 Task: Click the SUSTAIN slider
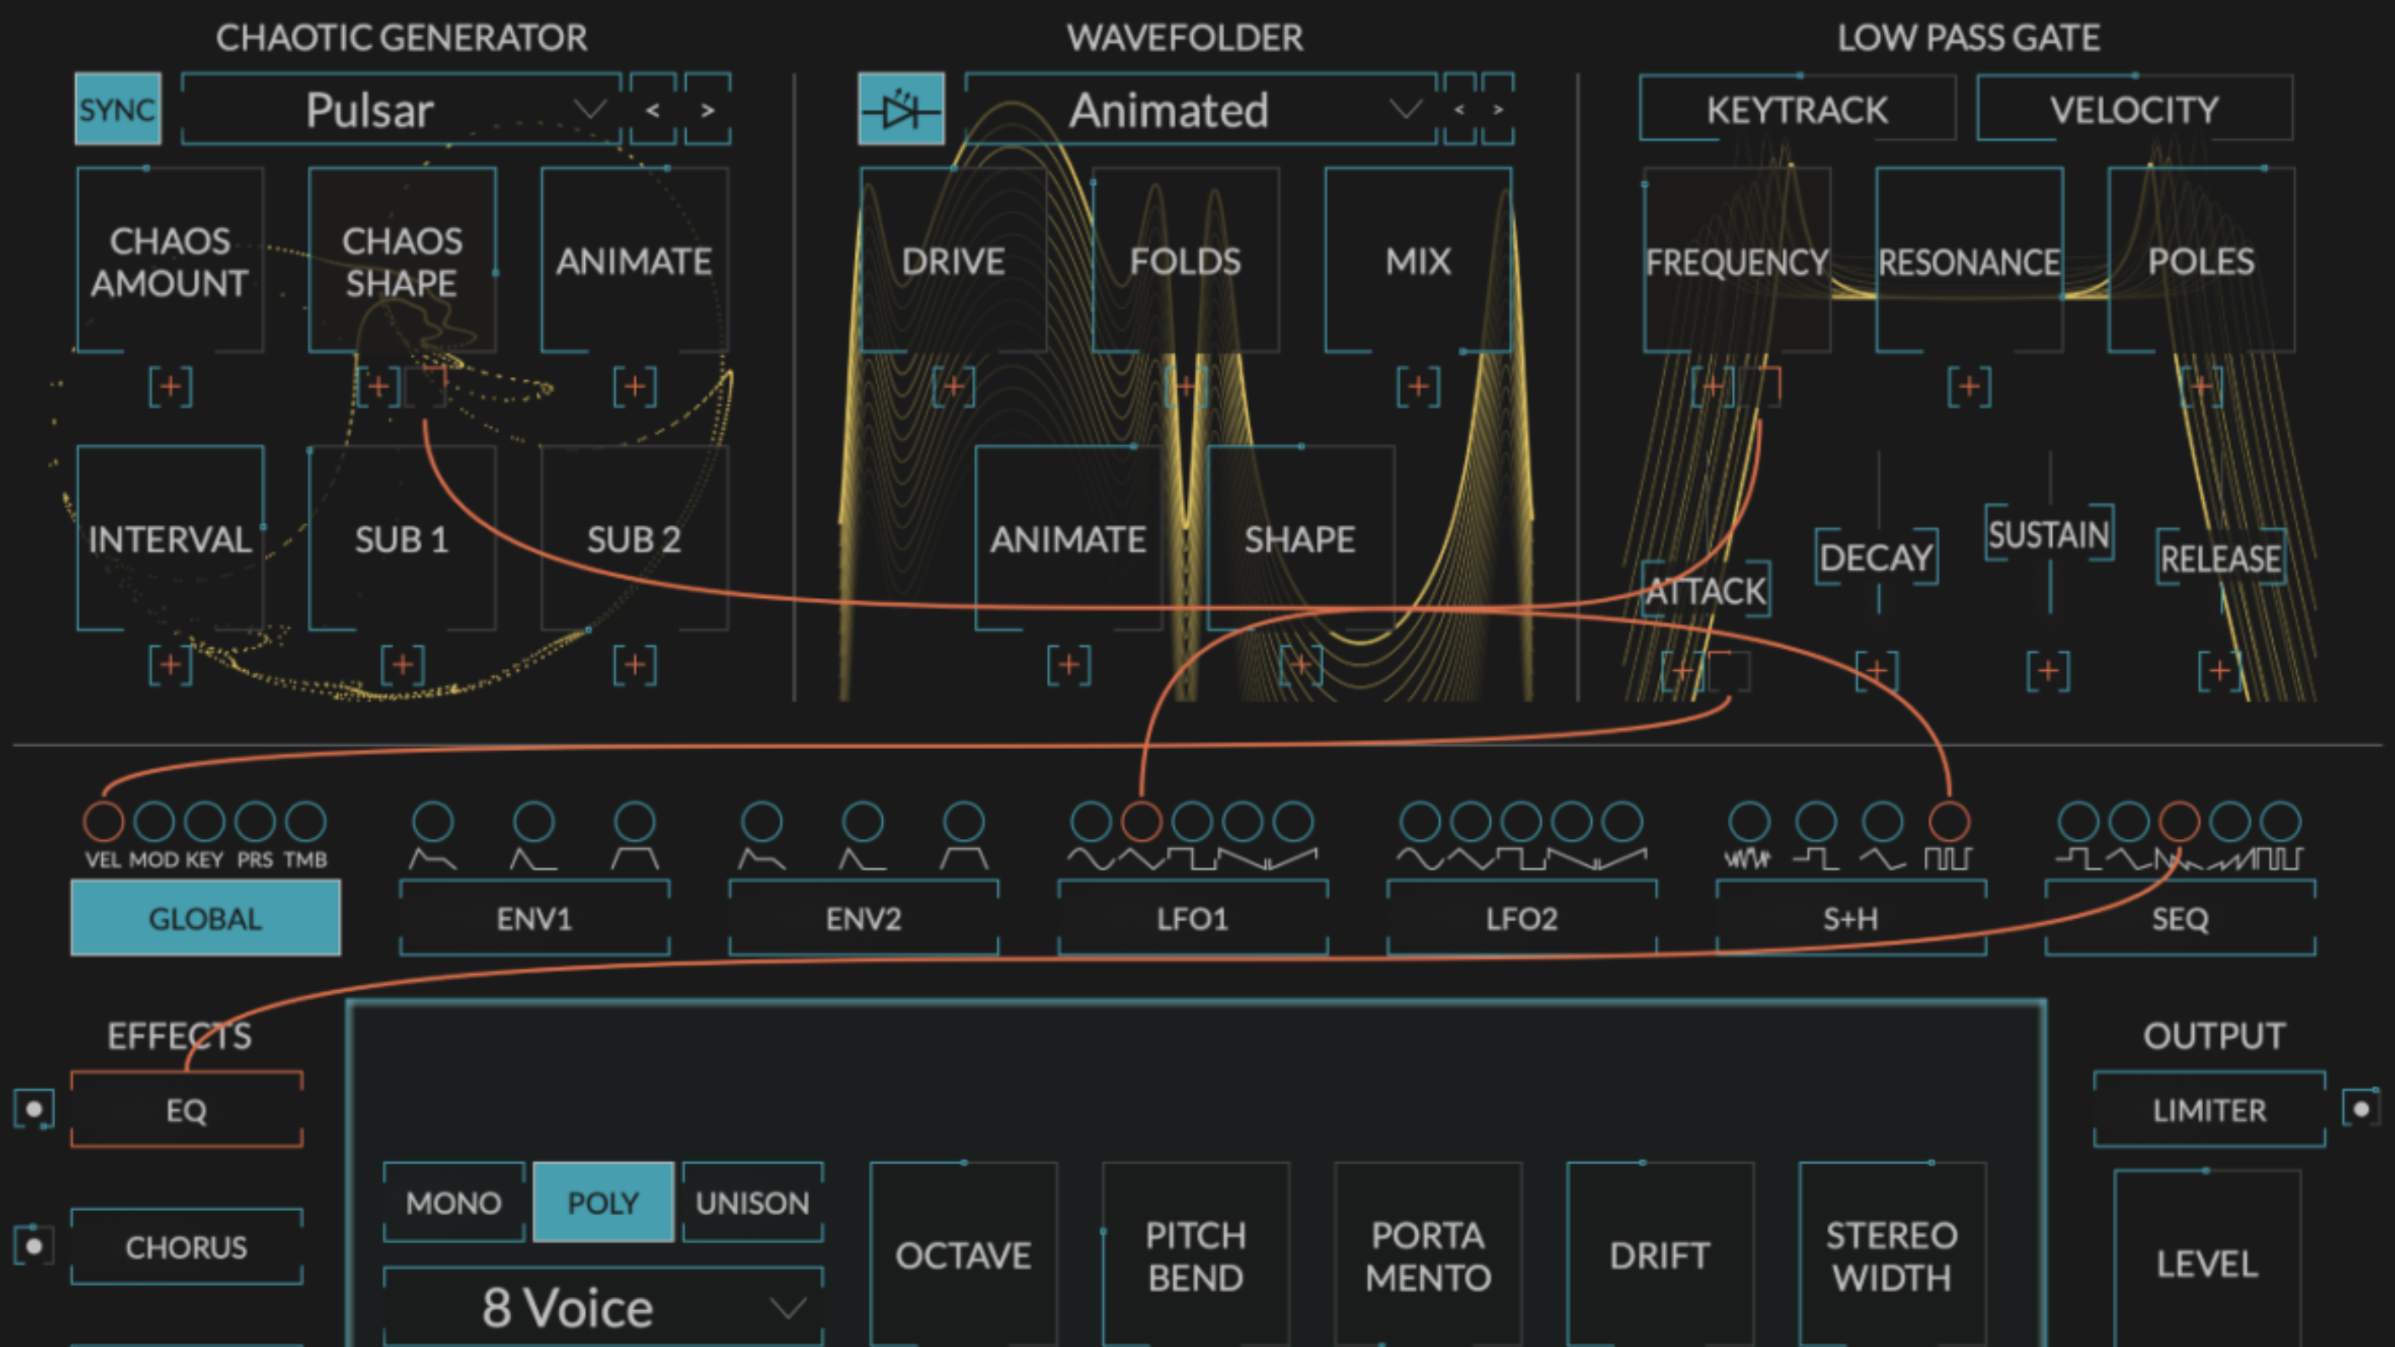click(x=2049, y=534)
